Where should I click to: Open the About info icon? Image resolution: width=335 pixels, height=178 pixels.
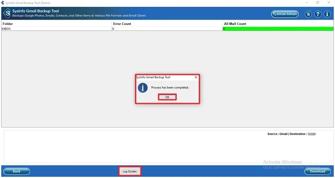[x=327, y=14]
